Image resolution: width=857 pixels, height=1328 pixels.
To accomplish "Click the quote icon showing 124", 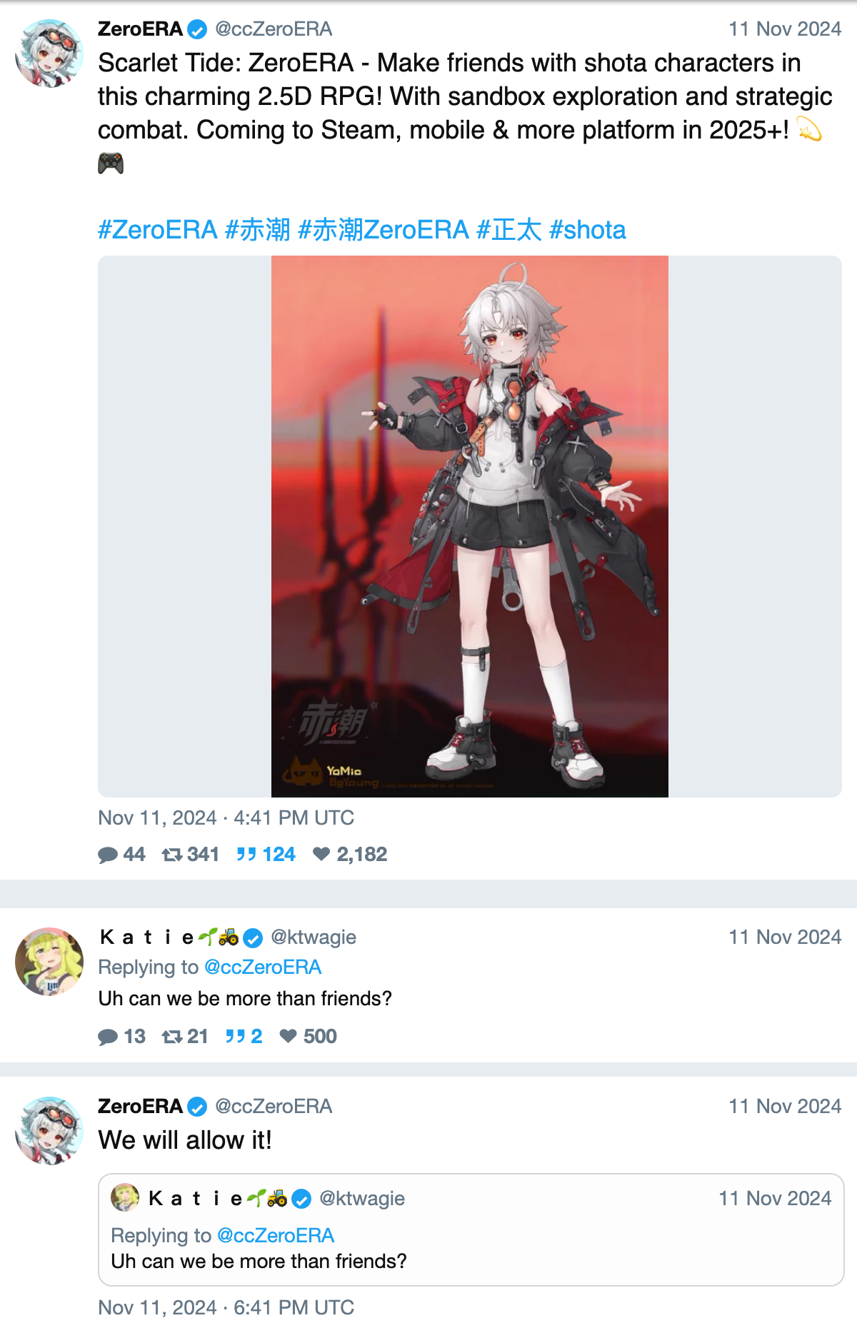I will (x=246, y=855).
